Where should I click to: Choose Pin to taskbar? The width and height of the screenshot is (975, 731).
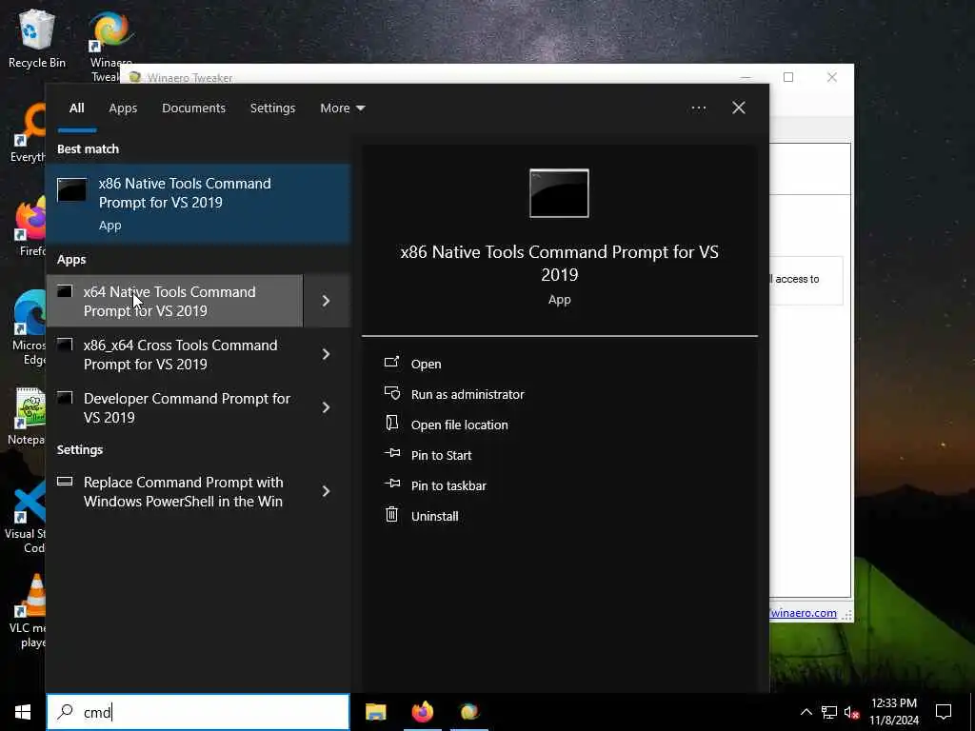[x=448, y=486]
